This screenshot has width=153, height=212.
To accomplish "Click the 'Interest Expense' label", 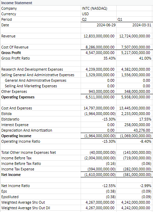I will point(15,125).
